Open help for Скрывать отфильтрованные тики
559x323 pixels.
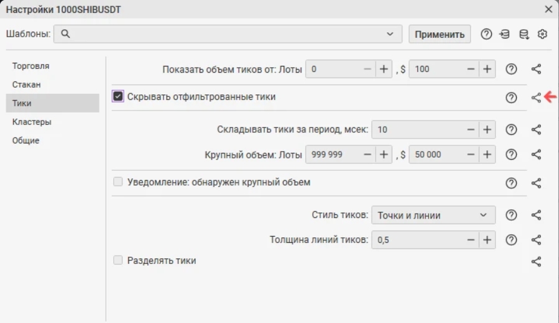coord(511,98)
